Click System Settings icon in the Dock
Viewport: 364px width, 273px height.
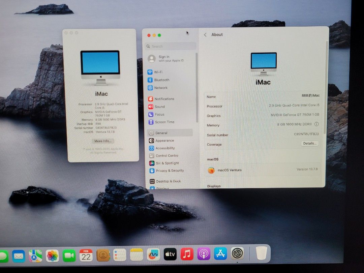[237, 253]
